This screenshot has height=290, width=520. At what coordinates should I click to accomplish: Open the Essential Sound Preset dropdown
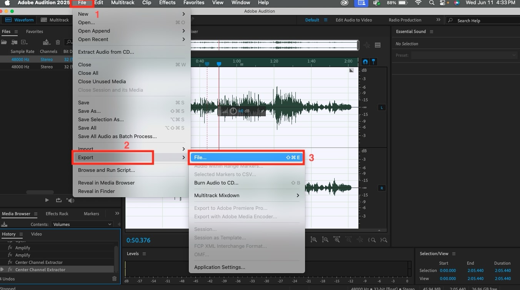point(464,55)
